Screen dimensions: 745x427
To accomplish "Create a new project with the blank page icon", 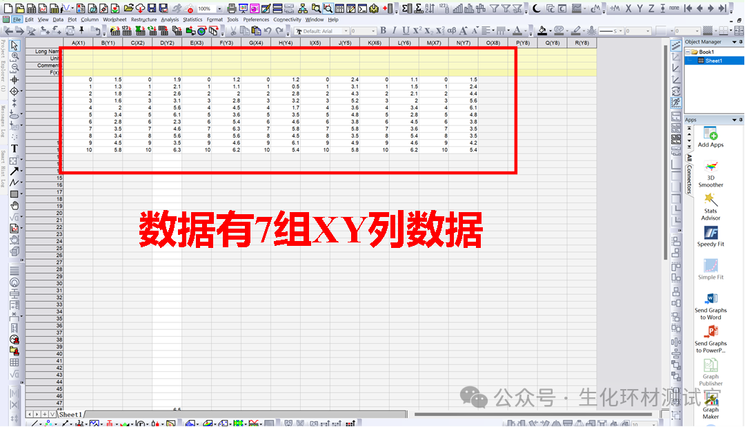I will [x=8, y=8].
